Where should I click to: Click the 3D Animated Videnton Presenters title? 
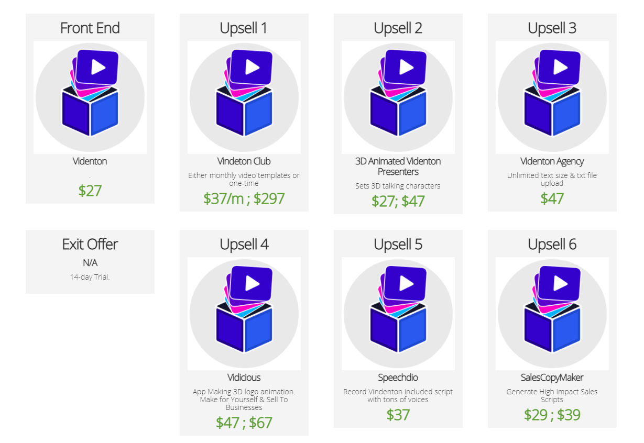(398, 167)
